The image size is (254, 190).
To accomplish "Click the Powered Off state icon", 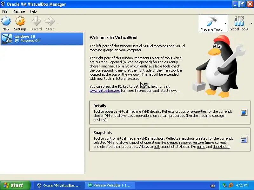I will click(17, 41).
